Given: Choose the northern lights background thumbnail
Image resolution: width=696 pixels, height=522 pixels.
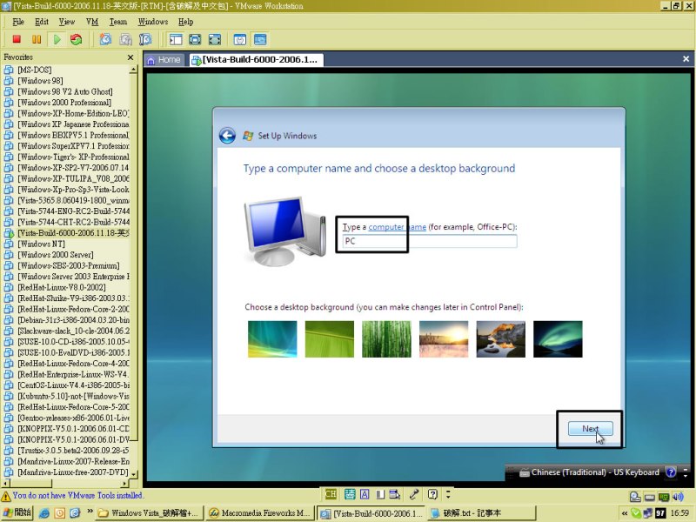Looking at the screenshot, I should [558, 339].
